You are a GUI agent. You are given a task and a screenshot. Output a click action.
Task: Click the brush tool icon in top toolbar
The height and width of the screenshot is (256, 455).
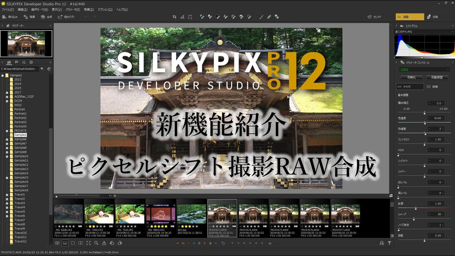(x=261, y=17)
